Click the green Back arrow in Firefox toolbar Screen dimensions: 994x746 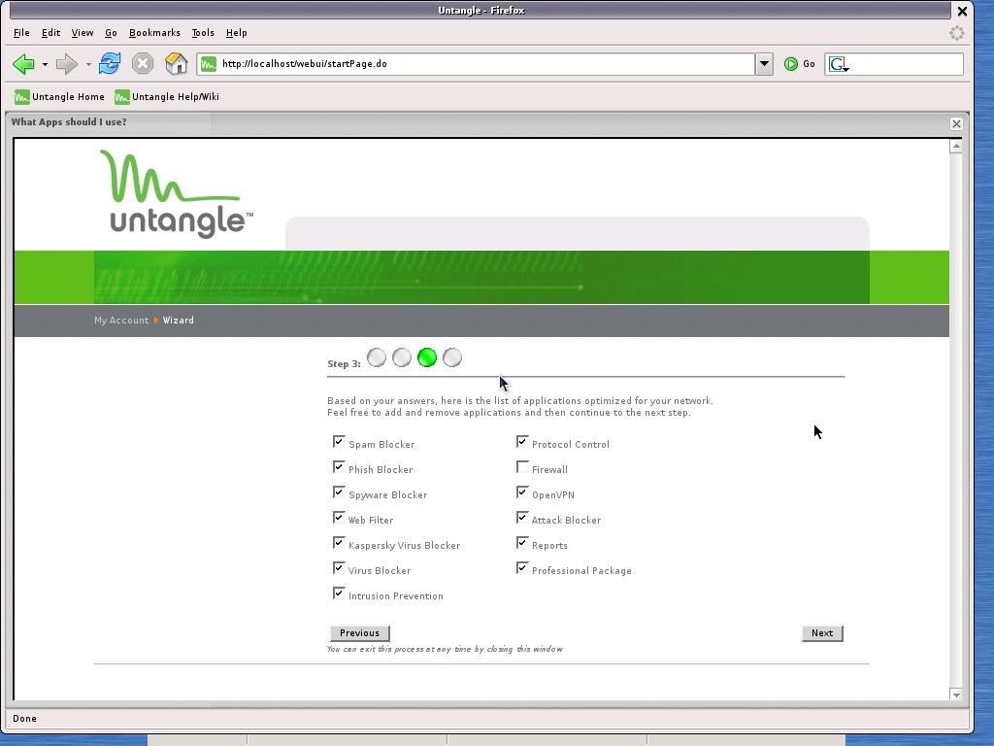[23, 64]
